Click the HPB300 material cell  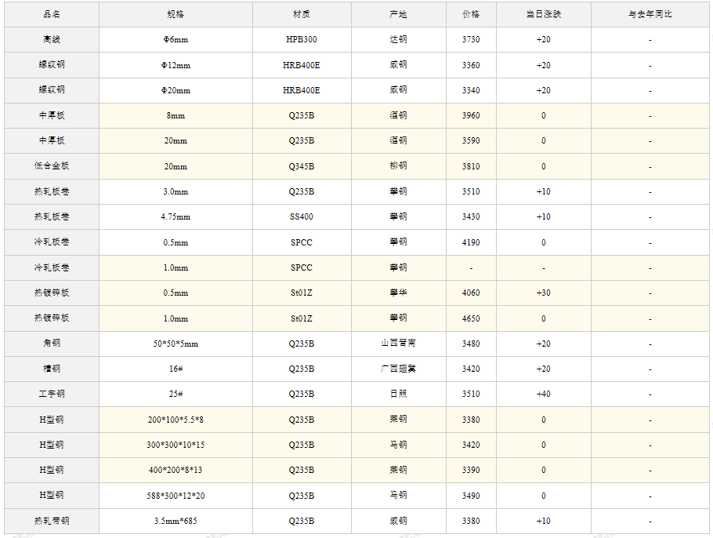point(302,39)
